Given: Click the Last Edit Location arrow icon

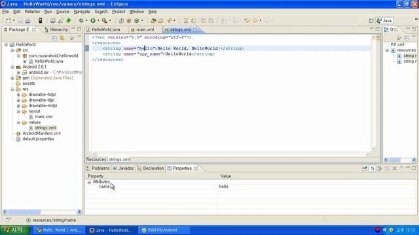Looking at the screenshot, I should click(x=247, y=20).
